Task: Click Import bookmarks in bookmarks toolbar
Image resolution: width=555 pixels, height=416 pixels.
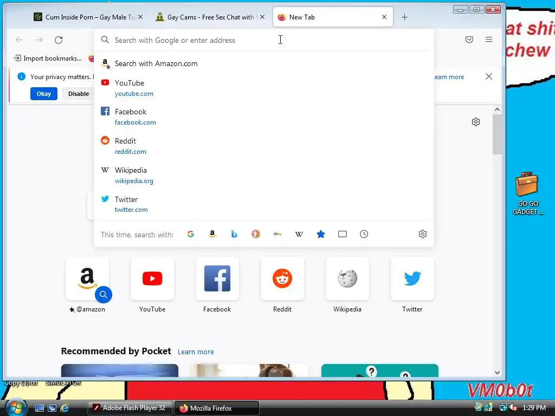Action: (x=48, y=58)
